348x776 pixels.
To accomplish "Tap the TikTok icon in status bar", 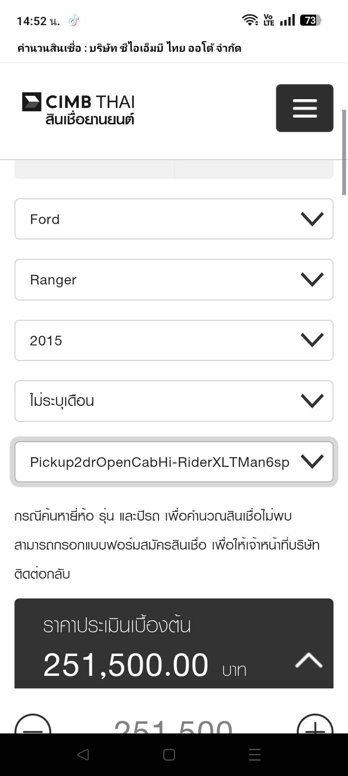I will pyautogui.click(x=73, y=20).
